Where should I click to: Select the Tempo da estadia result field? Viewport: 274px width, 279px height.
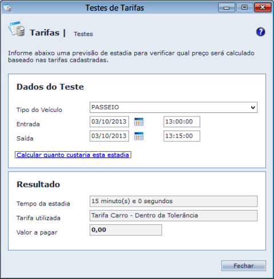(x=174, y=201)
